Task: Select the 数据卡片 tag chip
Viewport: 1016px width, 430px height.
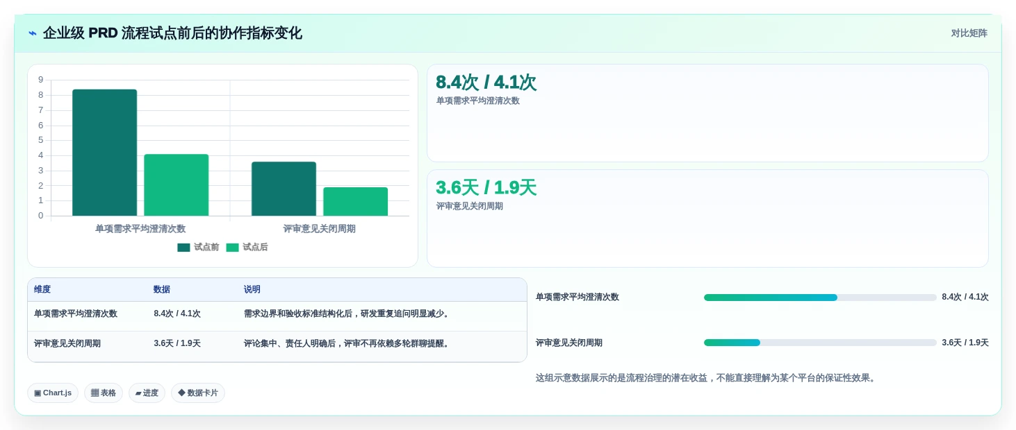Action: point(198,393)
